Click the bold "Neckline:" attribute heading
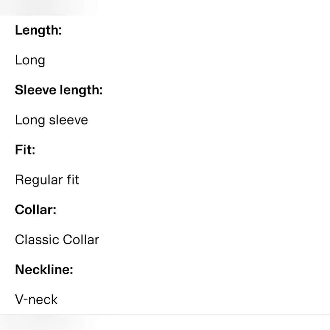This screenshot has height=330, width=330. coord(44,270)
